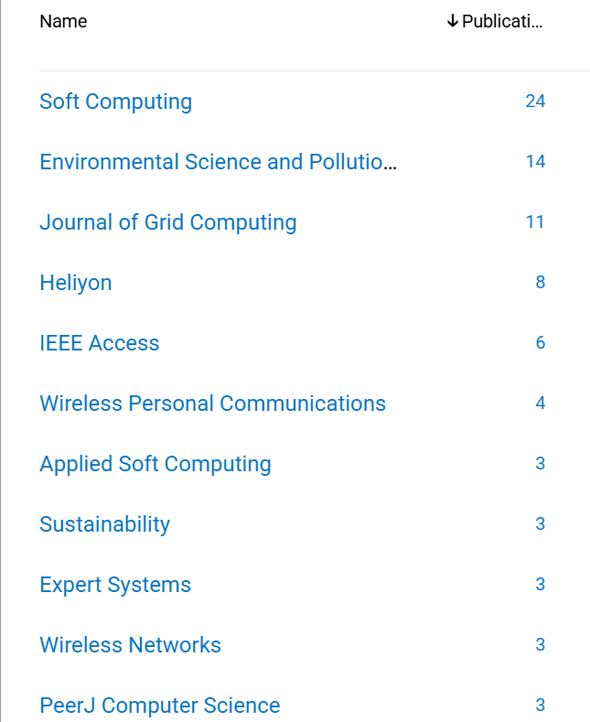590x722 pixels.
Task: Open the 4 publications for Wireless Personal Communications
Action: click(x=540, y=403)
